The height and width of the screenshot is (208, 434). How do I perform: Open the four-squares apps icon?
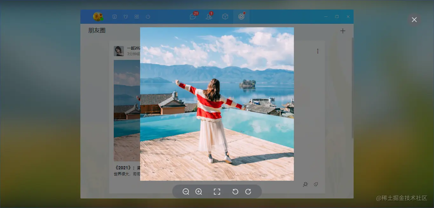pos(137,16)
